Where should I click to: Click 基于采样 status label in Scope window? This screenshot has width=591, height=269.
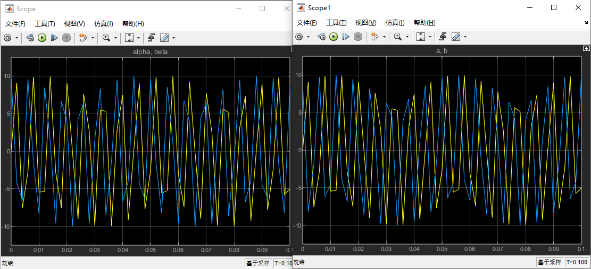pos(258,263)
